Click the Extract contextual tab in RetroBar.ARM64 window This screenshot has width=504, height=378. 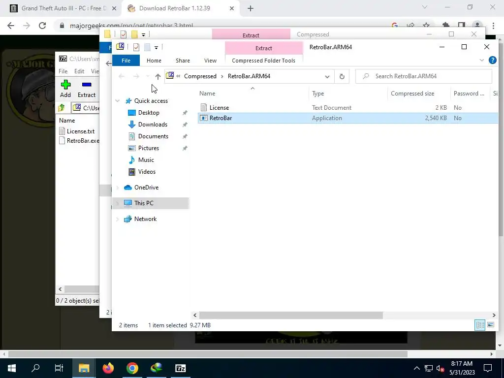tap(264, 48)
